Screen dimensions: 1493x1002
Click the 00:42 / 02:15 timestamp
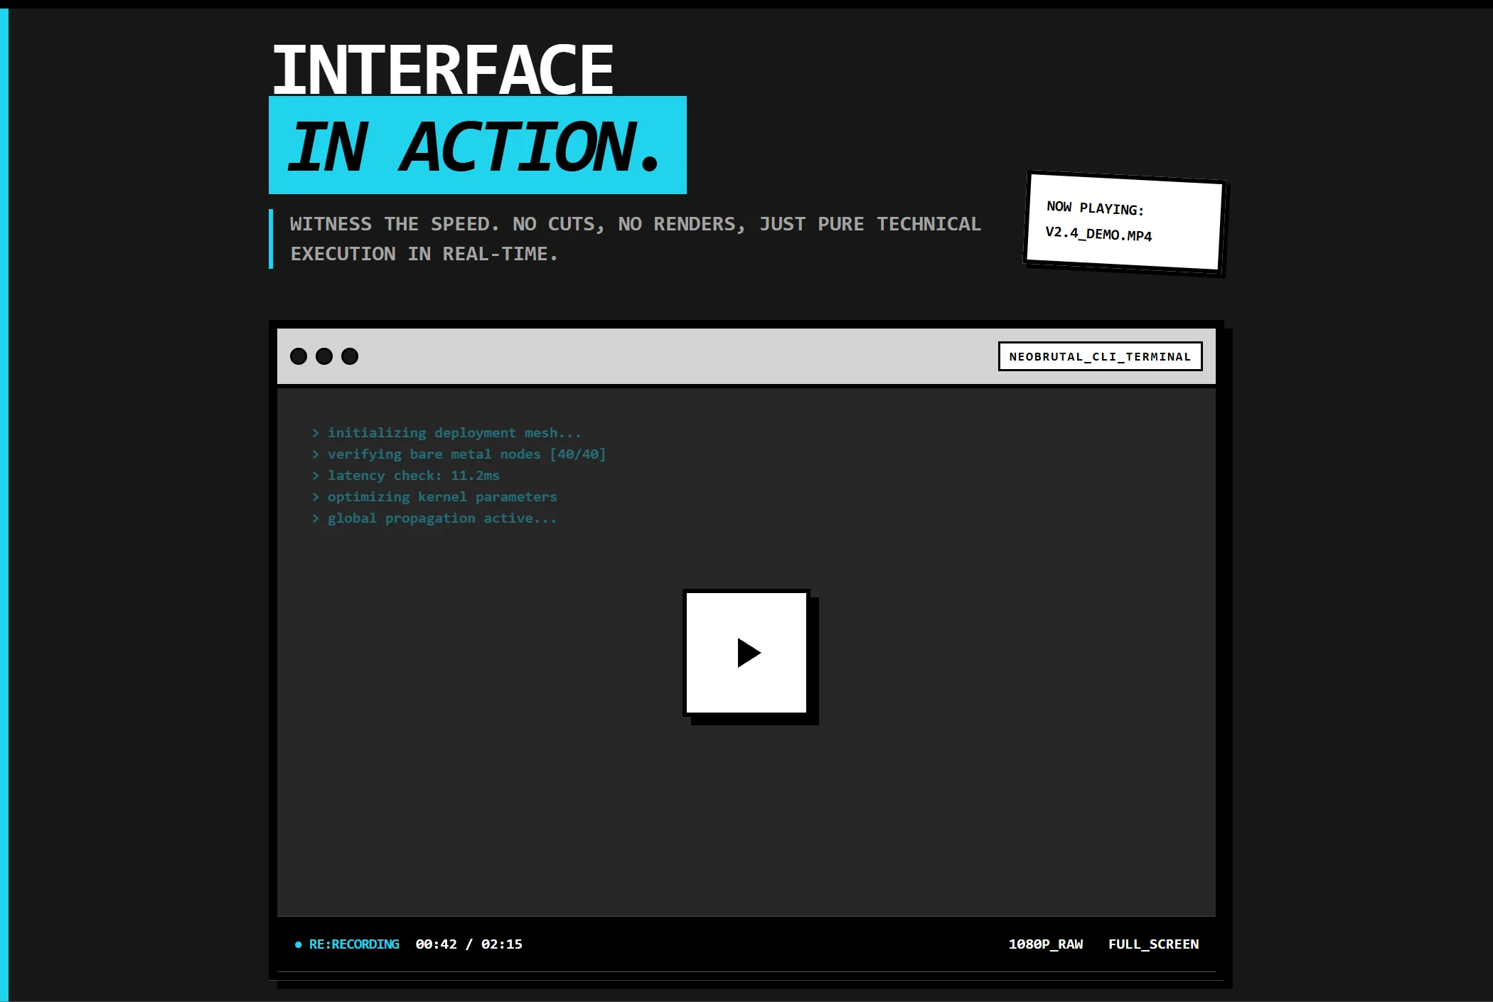click(469, 944)
